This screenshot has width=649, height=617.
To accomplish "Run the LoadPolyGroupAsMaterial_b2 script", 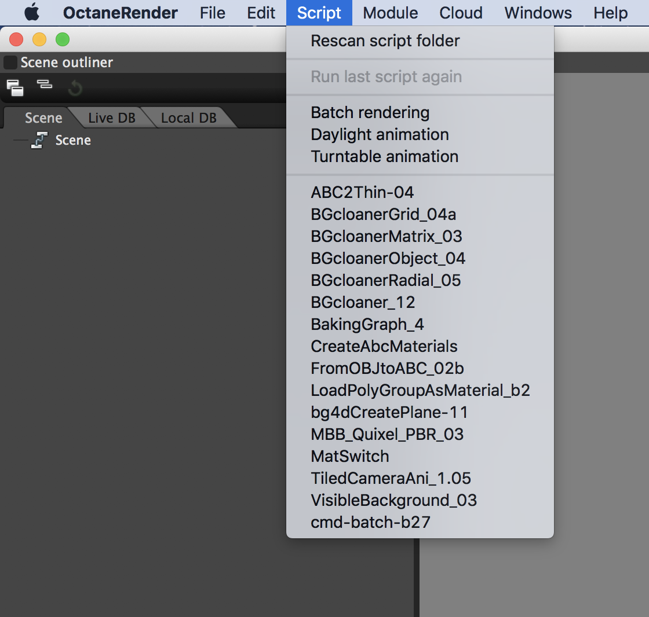I will (x=420, y=390).
